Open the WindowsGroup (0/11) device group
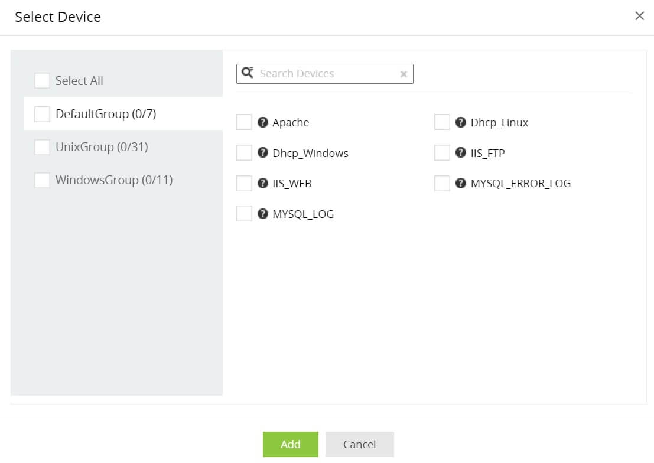 pos(114,180)
